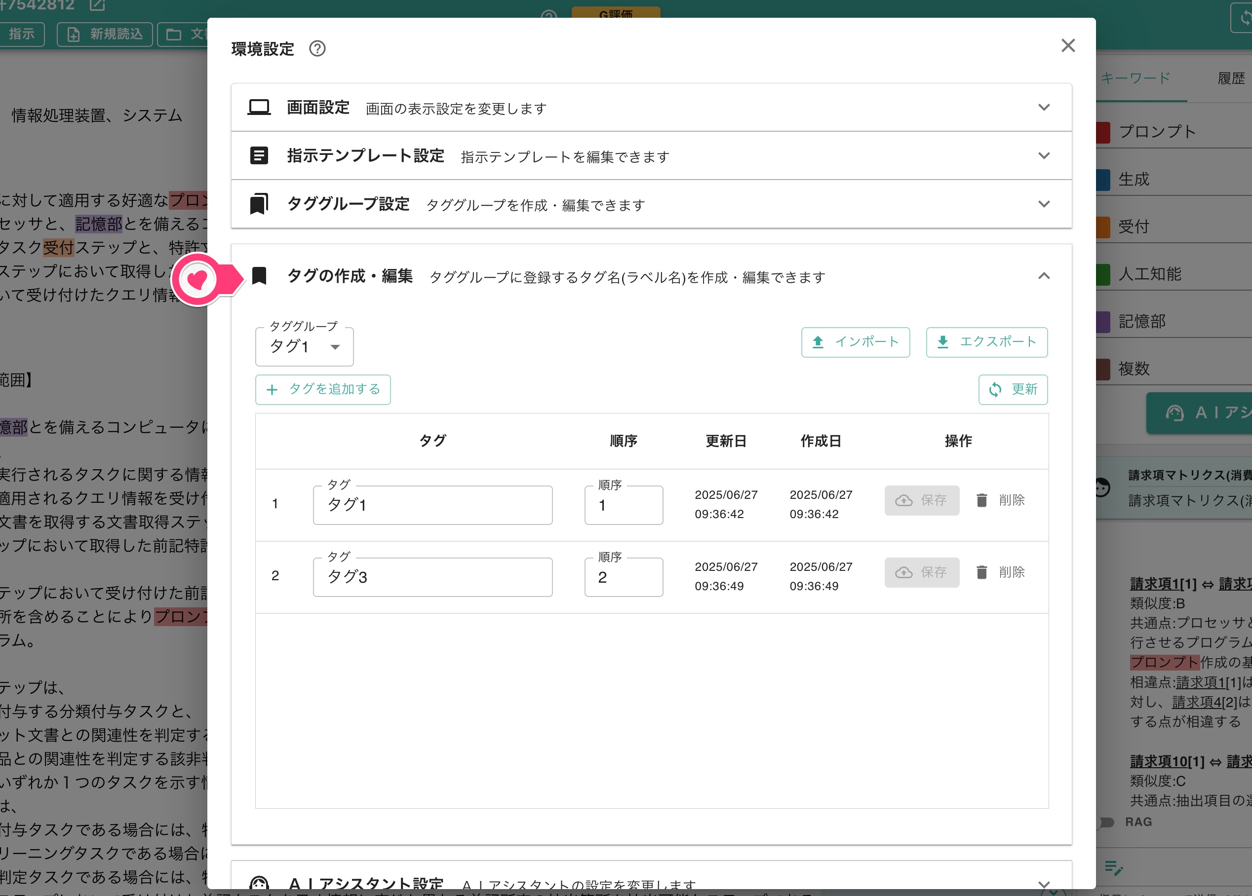Toggle the RAG switch in background
Viewport: 1252px width, 896px height.
[x=1106, y=822]
